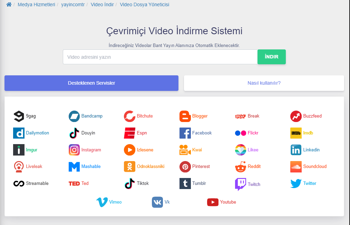Click the Mashable M icon
350x225 pixels.
tap(74, 167)
